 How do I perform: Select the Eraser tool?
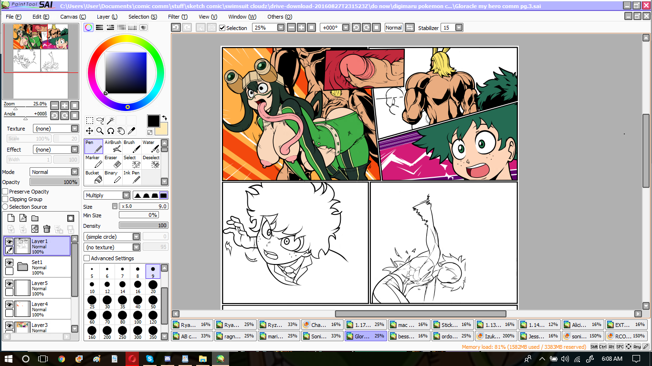(113, 162)
